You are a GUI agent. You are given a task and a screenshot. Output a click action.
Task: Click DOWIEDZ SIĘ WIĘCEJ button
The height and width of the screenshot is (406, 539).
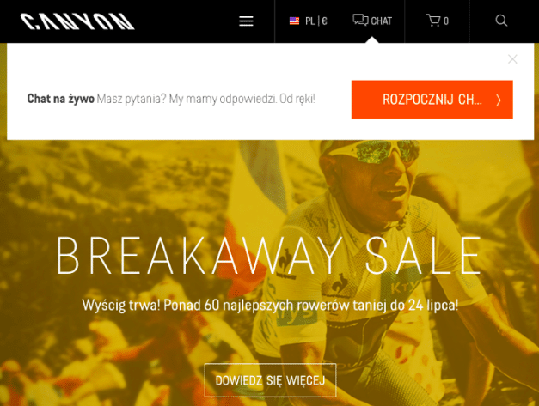pos(270,380)
